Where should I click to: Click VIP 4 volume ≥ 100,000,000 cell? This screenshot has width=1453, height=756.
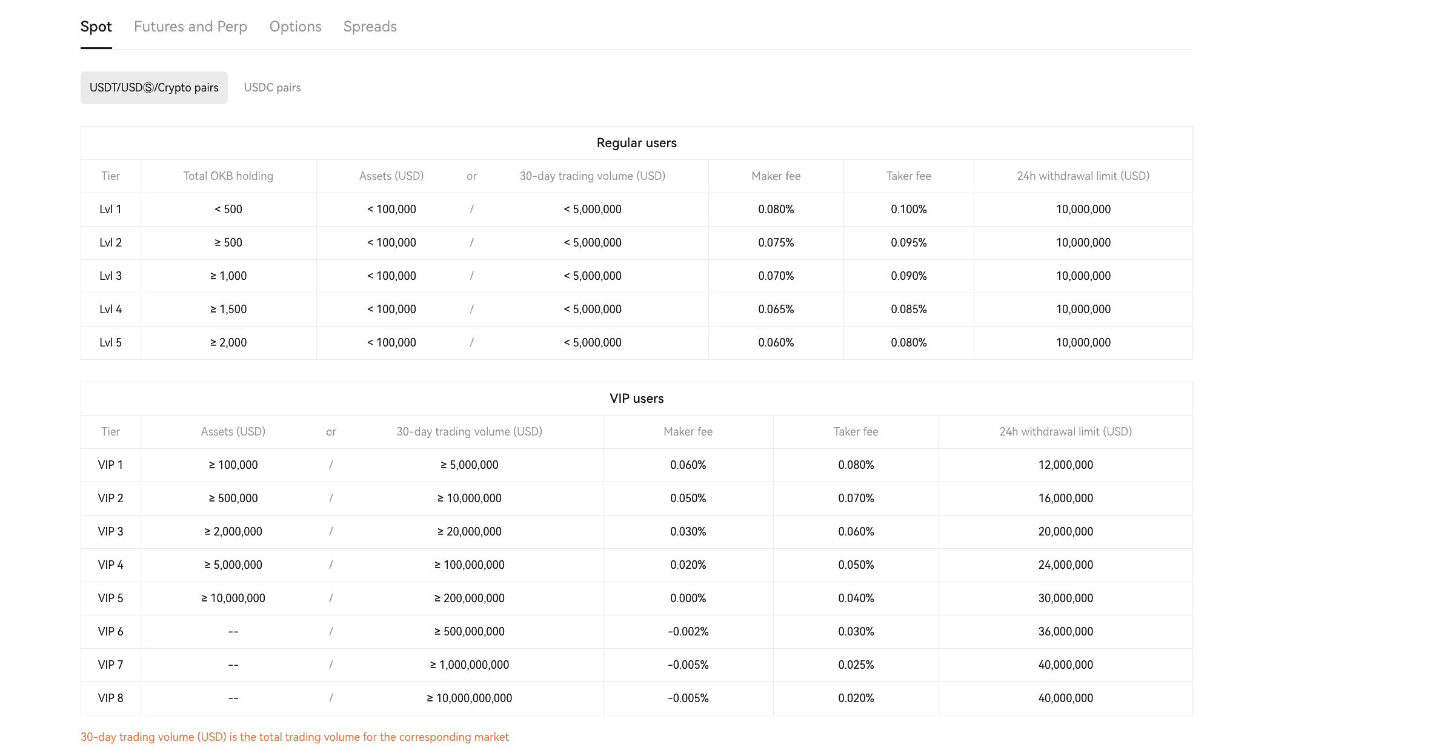click(469, 565)
